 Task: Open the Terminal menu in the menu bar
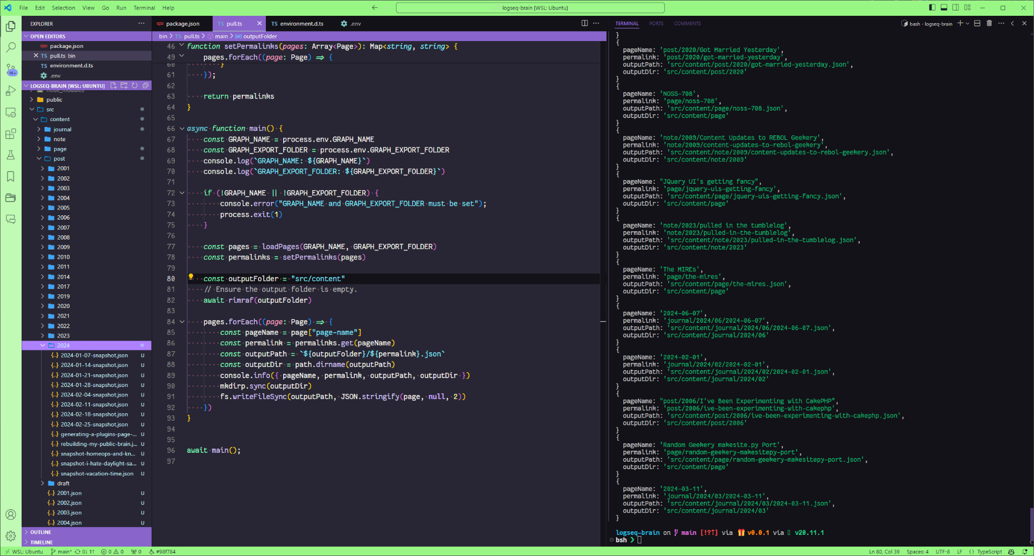click(x=144, y=8)
